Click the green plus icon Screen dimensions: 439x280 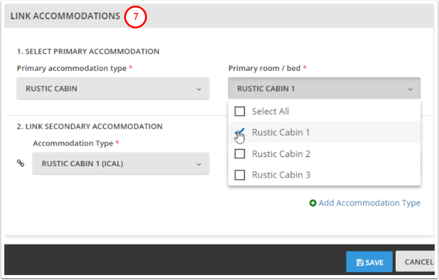pyautogui.click(x=313, y=203)
